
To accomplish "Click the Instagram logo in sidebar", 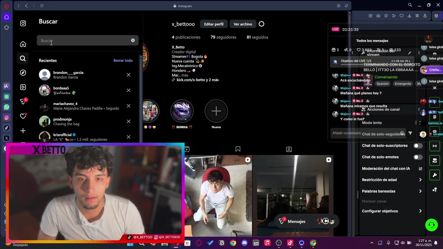I will point(23,24).
